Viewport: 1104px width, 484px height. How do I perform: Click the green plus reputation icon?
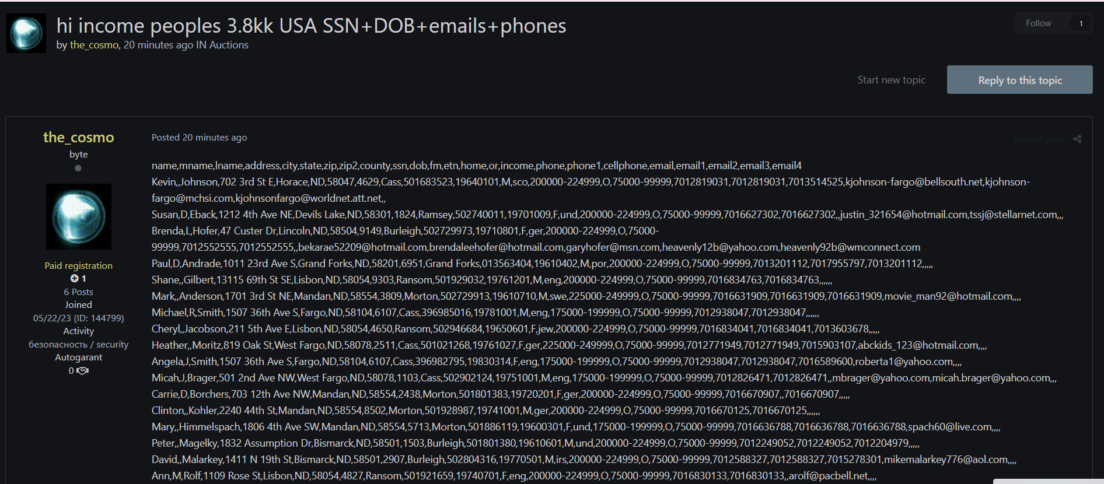tap(74, 279)
